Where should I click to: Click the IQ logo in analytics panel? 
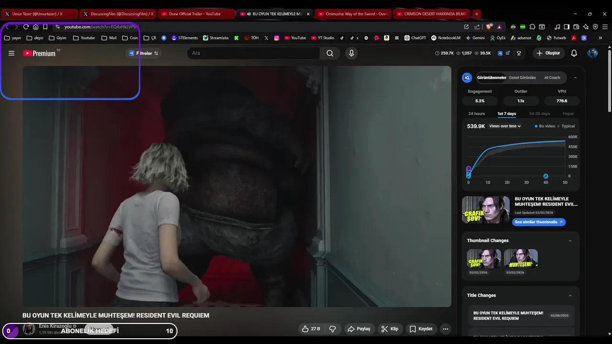[x=467, y=77]
